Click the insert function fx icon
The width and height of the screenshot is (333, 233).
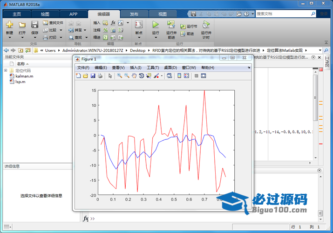tap(113, 22)
